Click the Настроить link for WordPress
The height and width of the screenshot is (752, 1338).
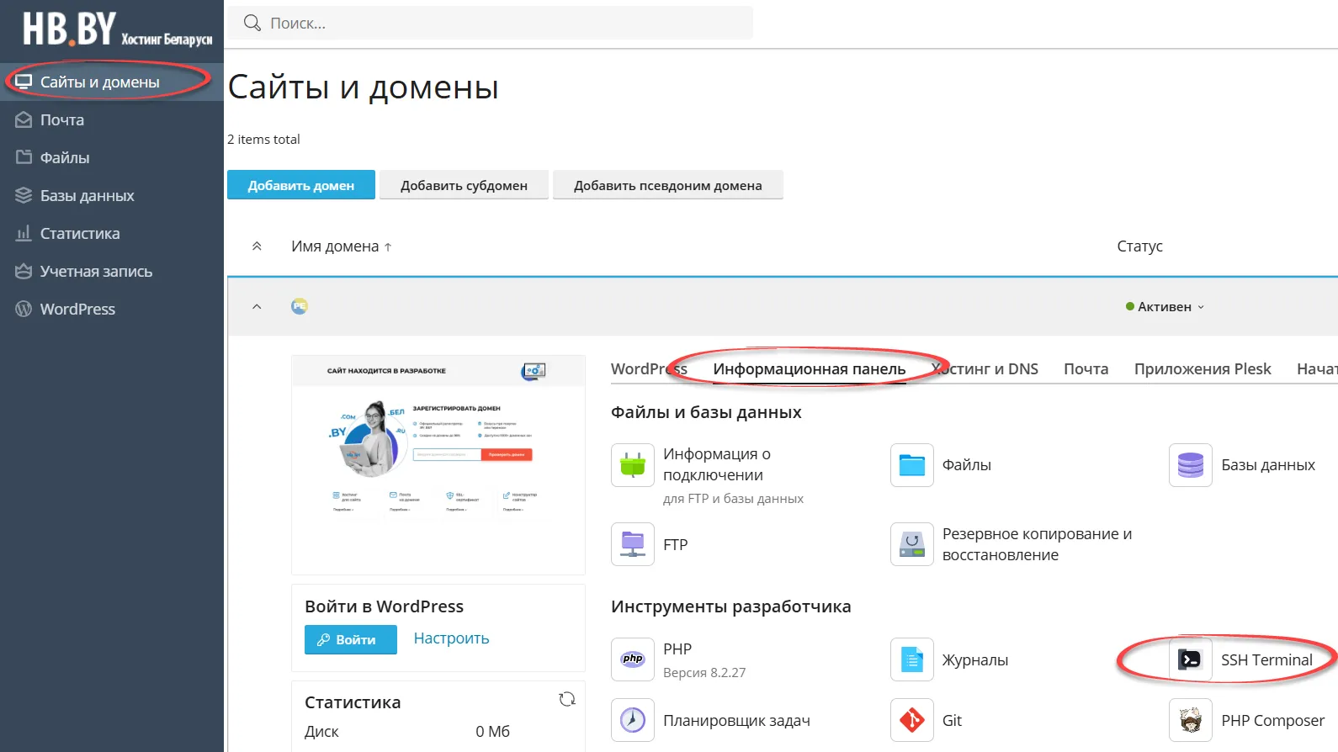pos(451,638)
